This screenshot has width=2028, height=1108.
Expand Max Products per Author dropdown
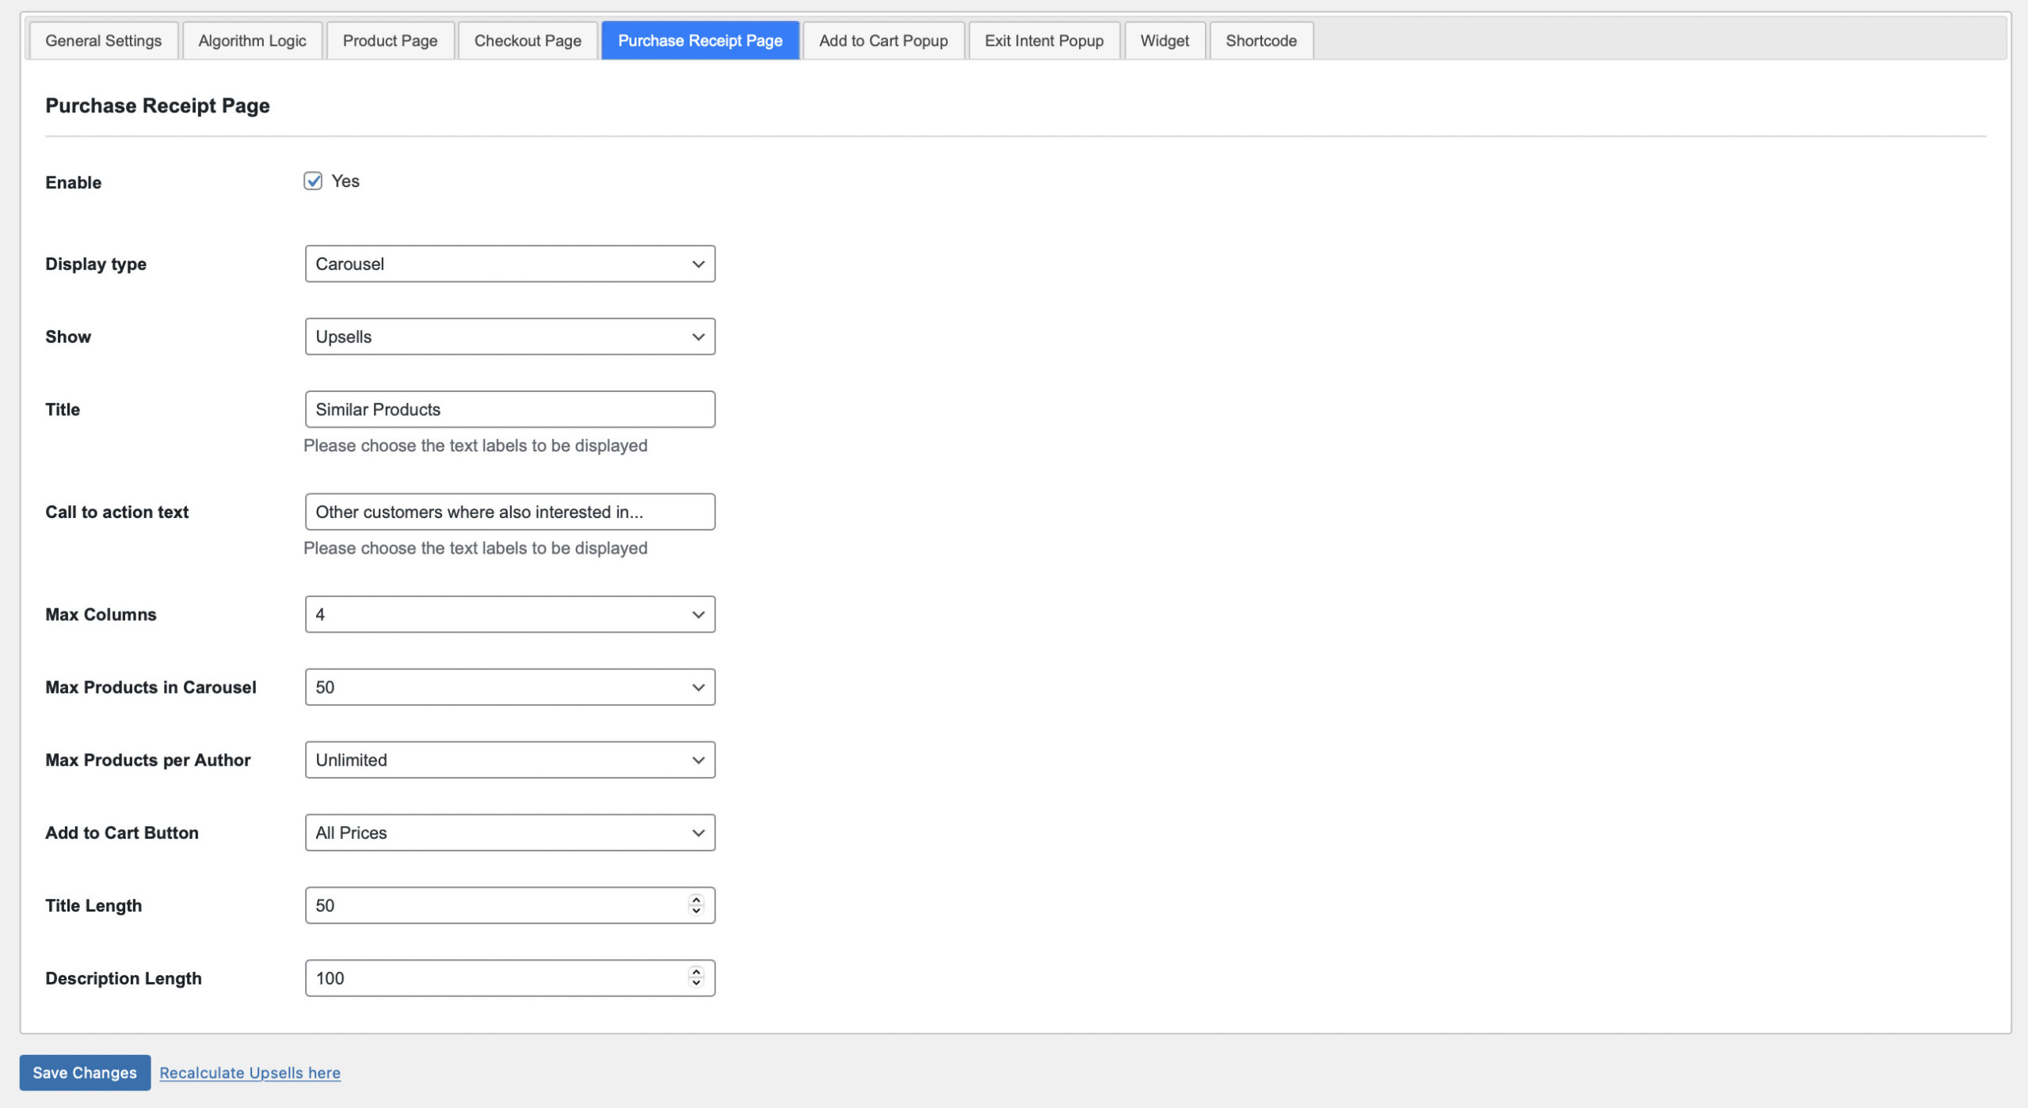510,760
